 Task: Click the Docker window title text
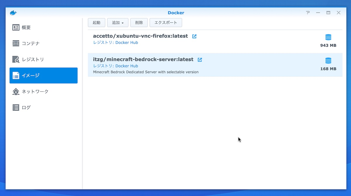click(176, 13)
